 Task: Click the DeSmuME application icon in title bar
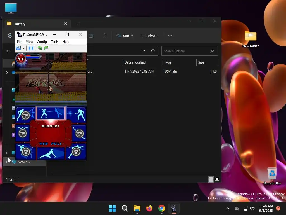(19, 34)
